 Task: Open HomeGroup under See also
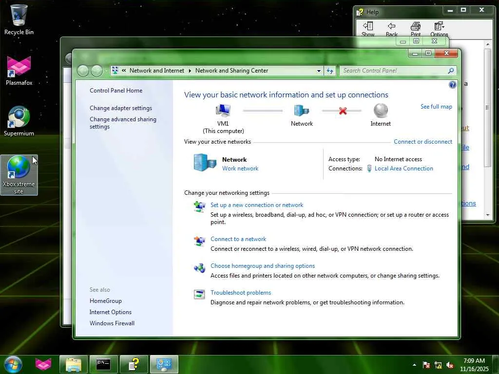(105, 301)
